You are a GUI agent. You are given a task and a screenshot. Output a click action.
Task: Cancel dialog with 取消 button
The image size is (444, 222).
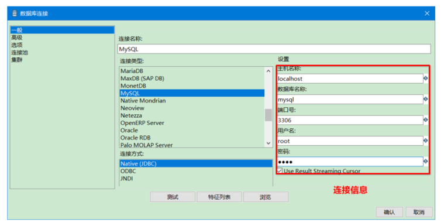[x=419, y=212]
